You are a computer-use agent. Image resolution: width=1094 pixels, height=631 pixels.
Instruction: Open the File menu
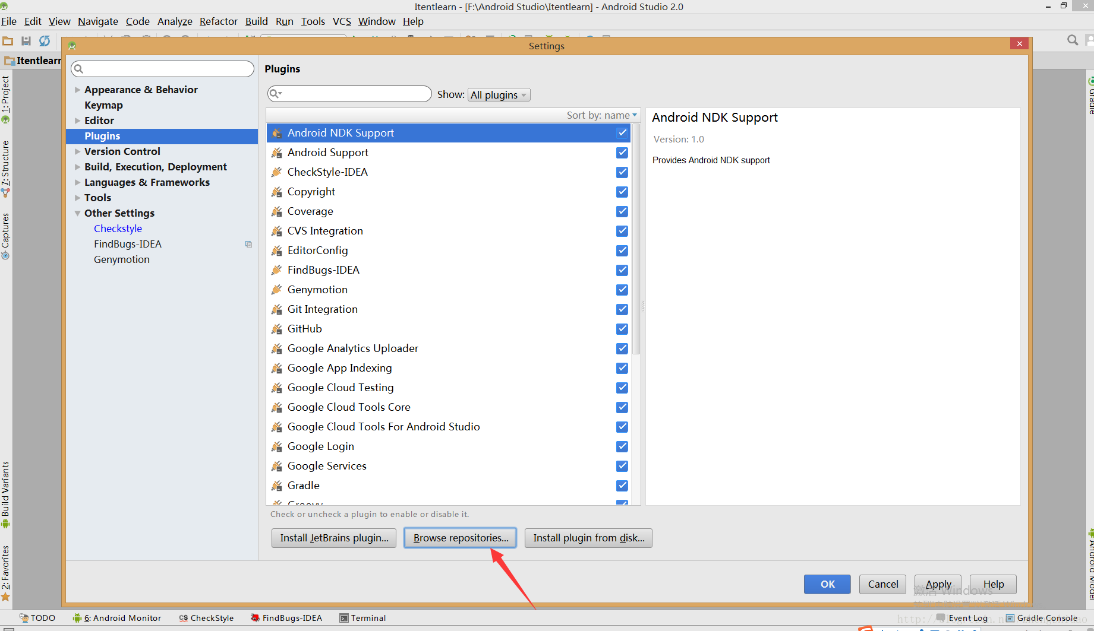(9, 21)
